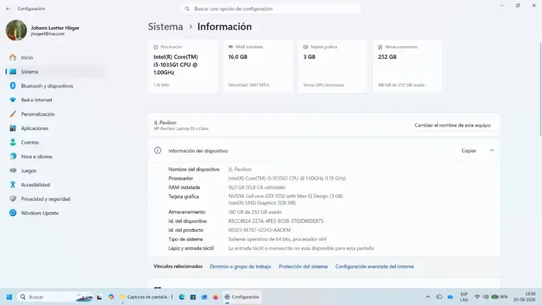This screenshot has height=305, width=542.
Task: Open the Firefox taskbar icon
Action: [x=215, y=297]
